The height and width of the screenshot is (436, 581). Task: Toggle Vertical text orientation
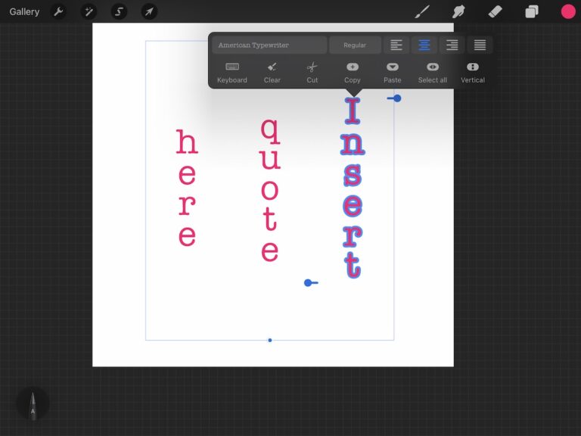(x=473, y=73)
